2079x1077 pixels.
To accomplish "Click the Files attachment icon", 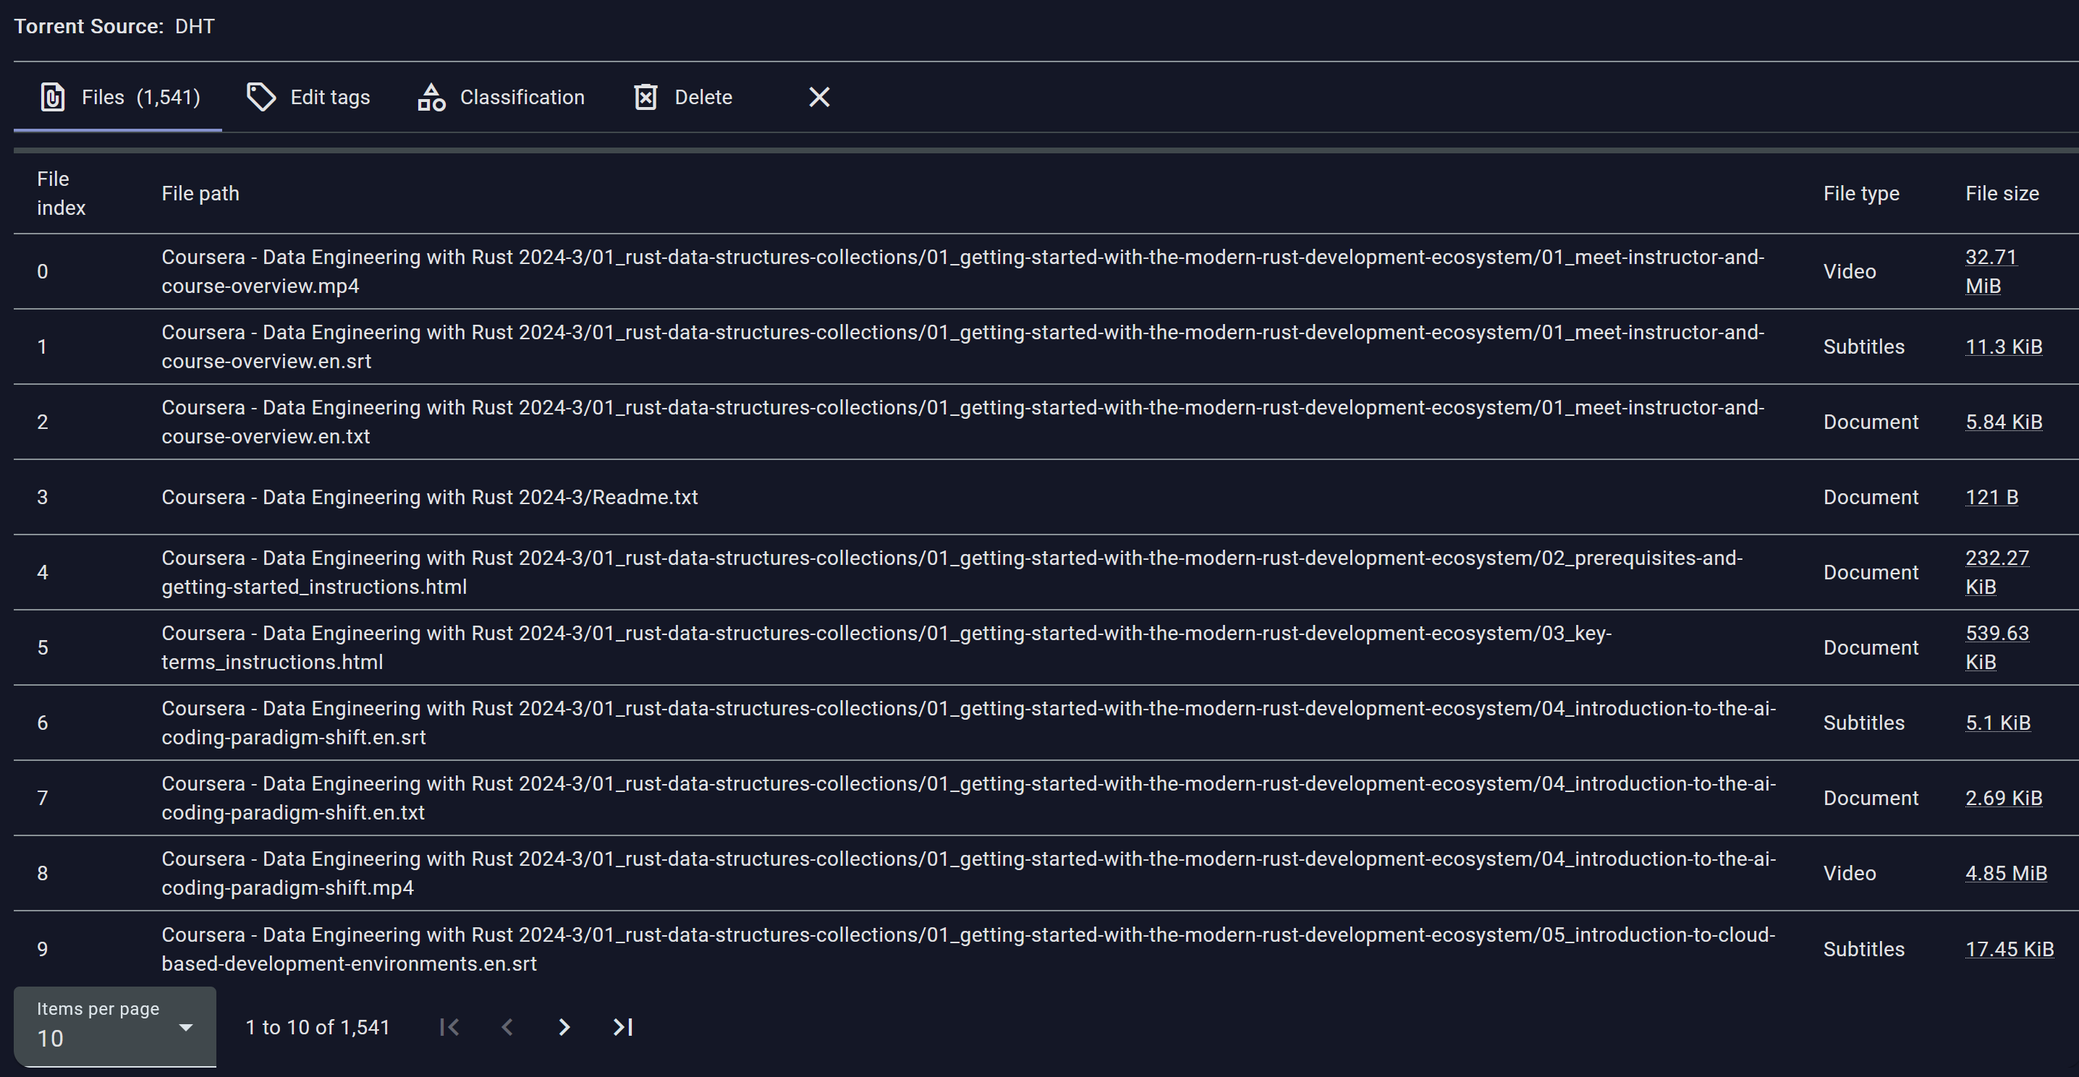I will pos(52,98).
